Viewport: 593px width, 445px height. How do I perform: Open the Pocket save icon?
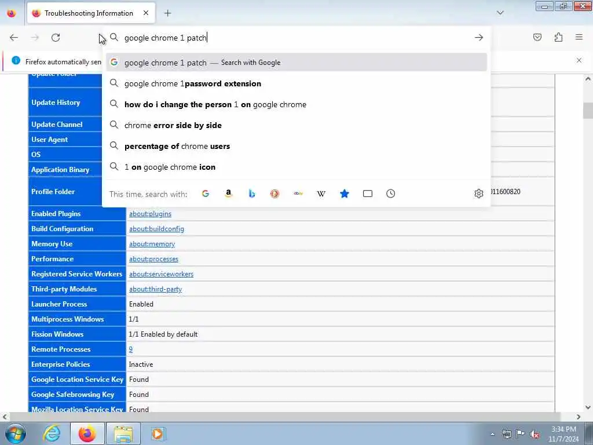(537, 37)
